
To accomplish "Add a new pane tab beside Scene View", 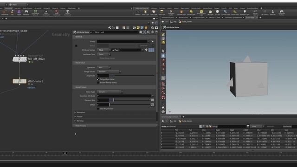I will pos(260,18).
